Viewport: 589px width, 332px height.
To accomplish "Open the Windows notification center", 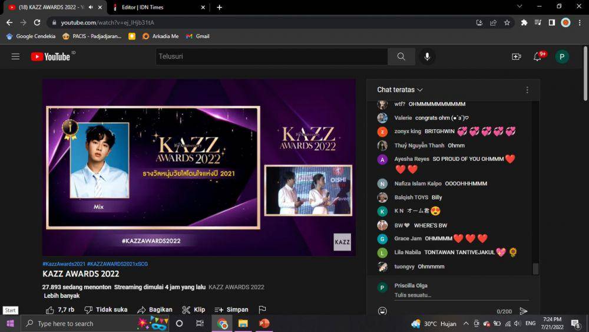I will (x=576, y=323).
